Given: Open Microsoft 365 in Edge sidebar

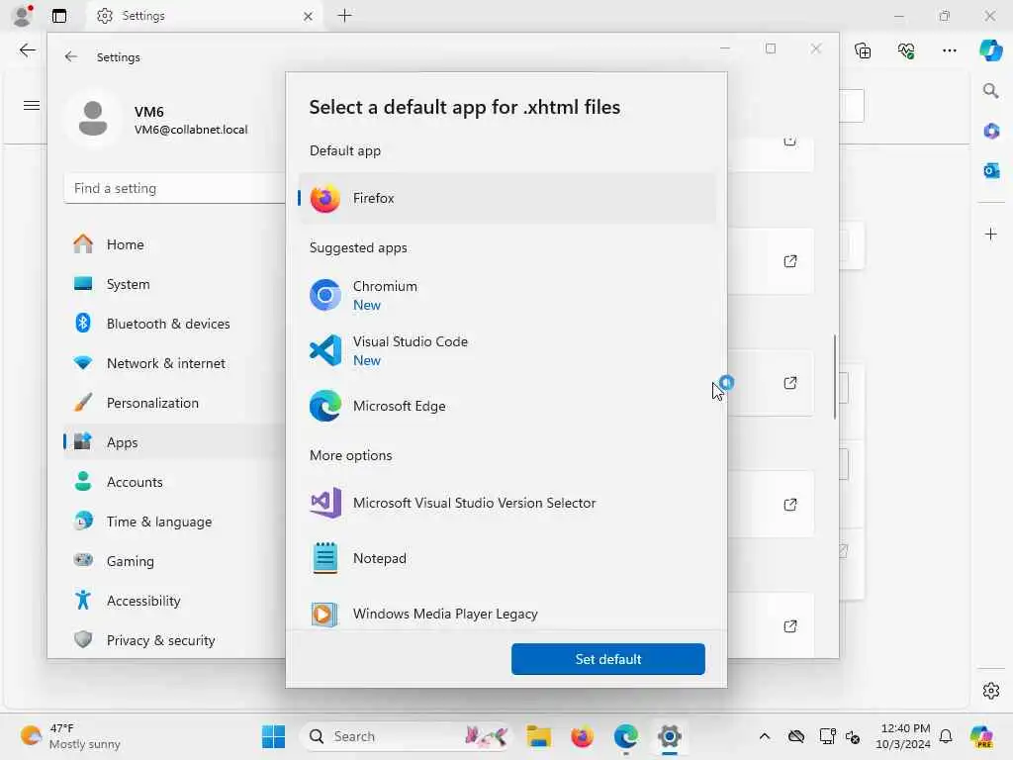Looking at the screenshot, I should tap(991, 132).
